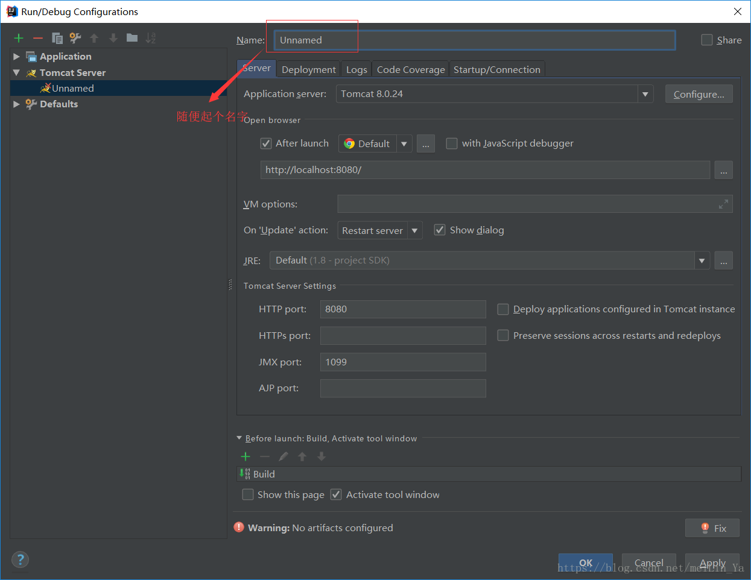
Task: Click the AJP port field
Action: click(403, 388)
